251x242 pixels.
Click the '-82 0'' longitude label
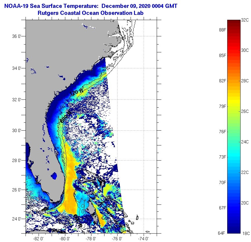tap(38, 239)
